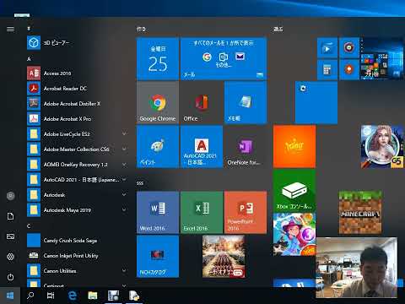The width and height of the screenshot is (405, 304).
Task: Open the calendar tile showing 25
Action: (158, 59)
